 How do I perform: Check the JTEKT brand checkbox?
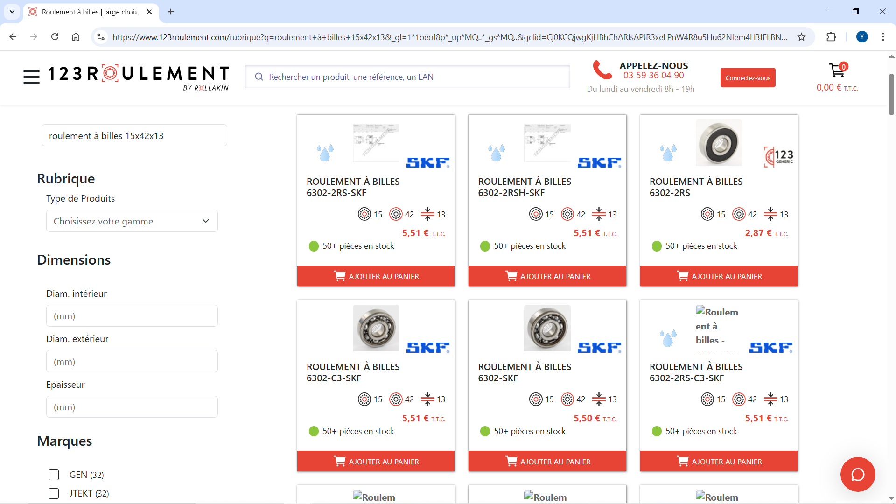54,493
